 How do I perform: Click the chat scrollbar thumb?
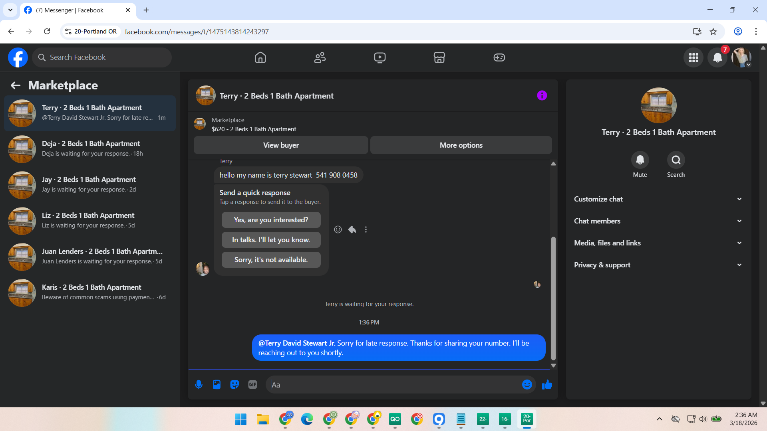coord(553,299)
